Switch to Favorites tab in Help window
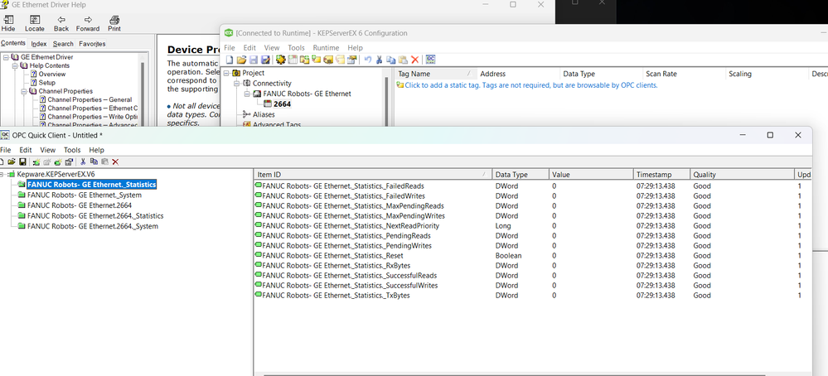Screen dimensions: 828x376 click(92, 44)
